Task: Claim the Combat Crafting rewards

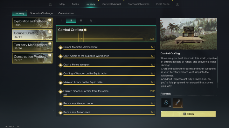Action: [188, 114]
